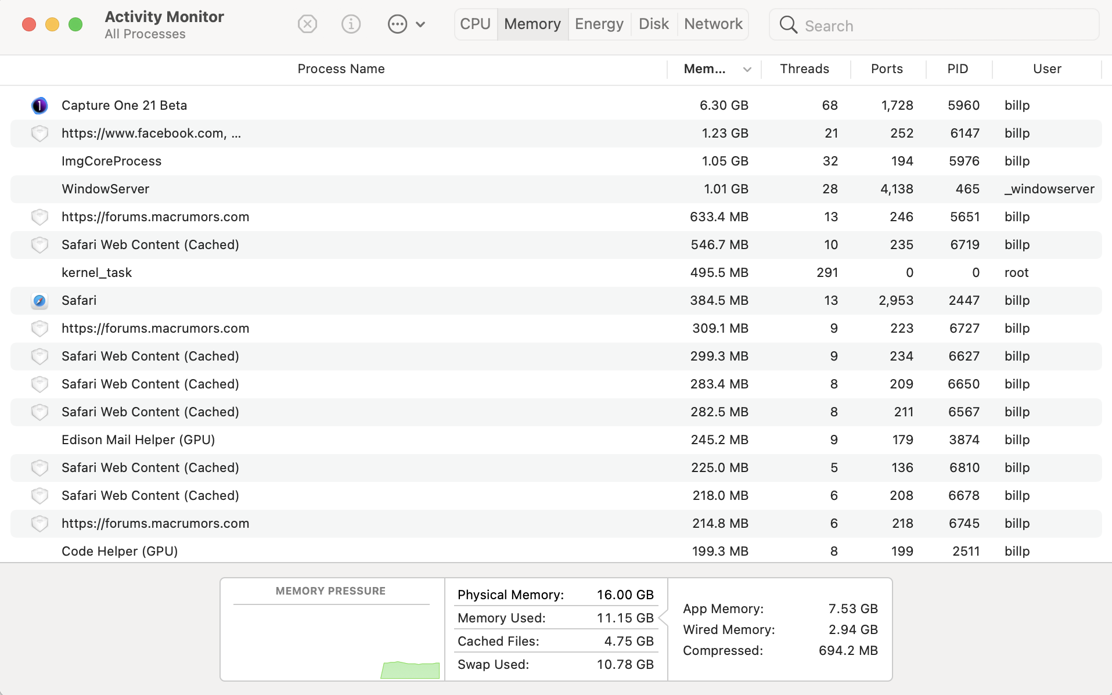Click shield icon on the 299.3 MB Safari Web Content row
This screenshot has width=1112, height=695.
(39, 356)
